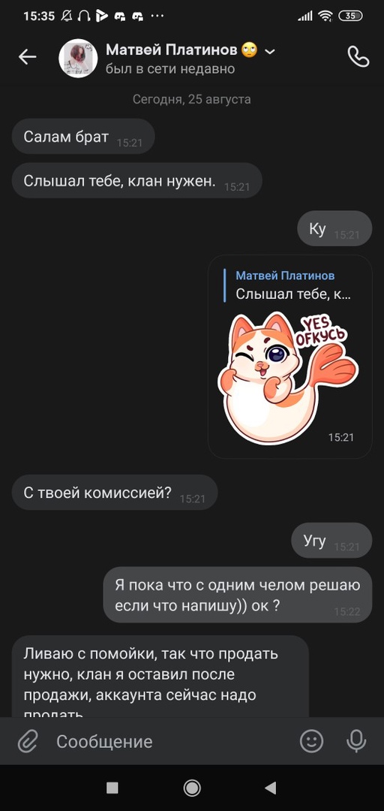The height and width of the screenshot is (811, 384).
Task: Tap the Android home circle button
Action: (x=192, y=788)
